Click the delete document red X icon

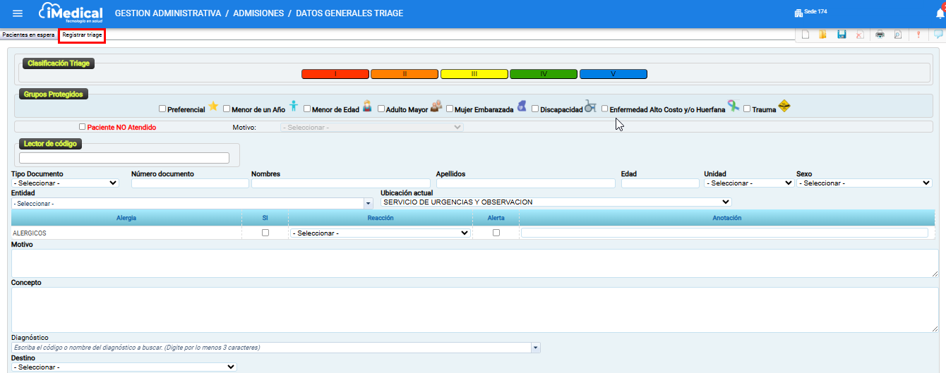click(859, 35)
